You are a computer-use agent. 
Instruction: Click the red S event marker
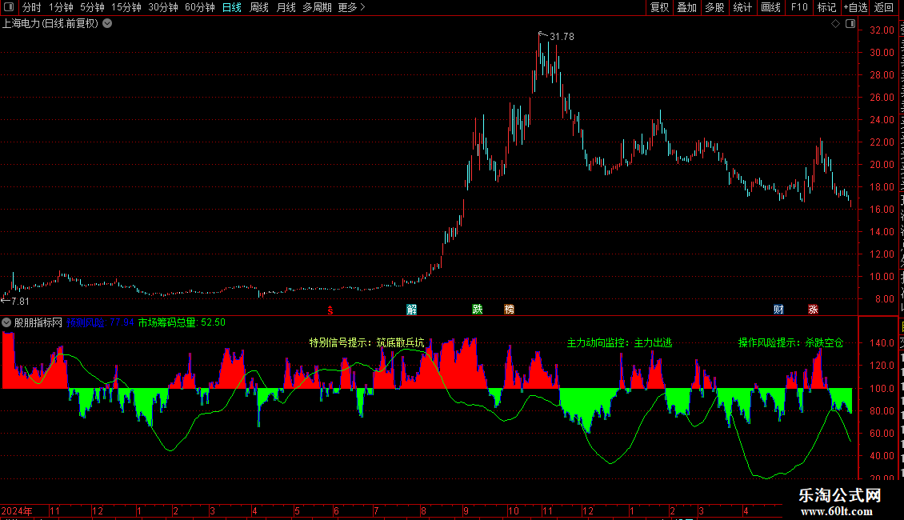click(x=330, y=310)
